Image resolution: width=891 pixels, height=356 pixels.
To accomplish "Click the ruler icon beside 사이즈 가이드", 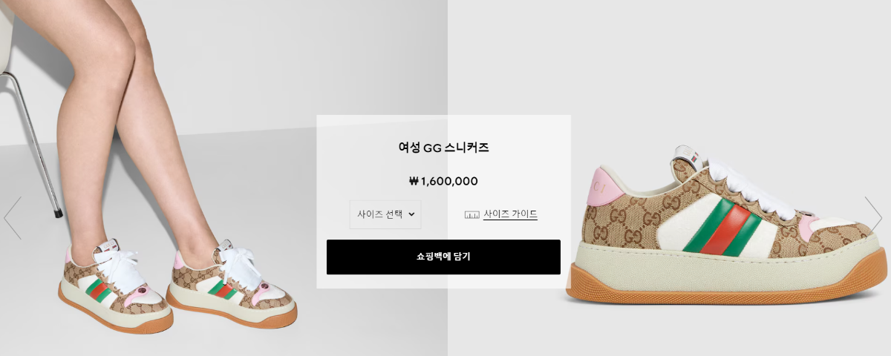I will pos(472,215).
